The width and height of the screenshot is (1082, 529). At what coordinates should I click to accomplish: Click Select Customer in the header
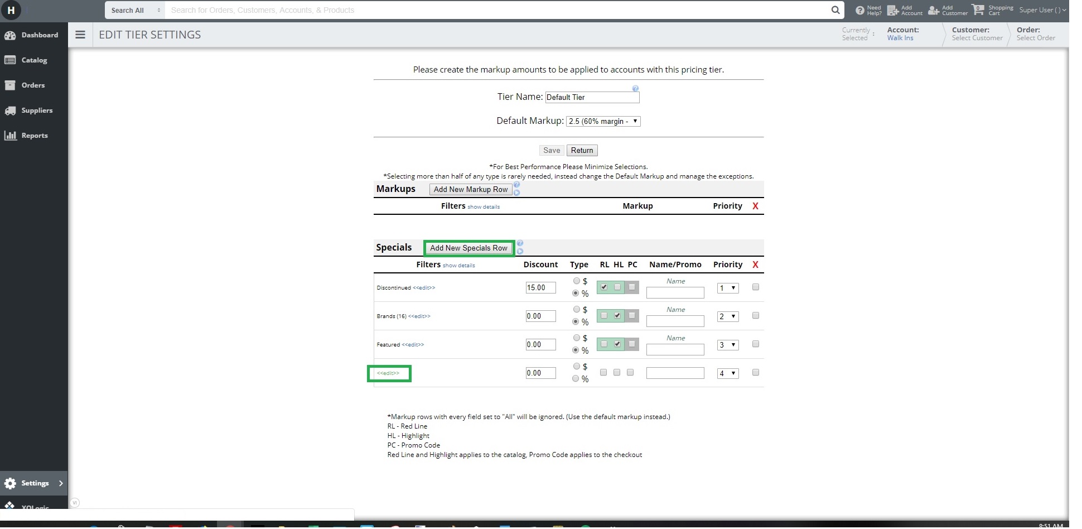[x=977, y=38]
